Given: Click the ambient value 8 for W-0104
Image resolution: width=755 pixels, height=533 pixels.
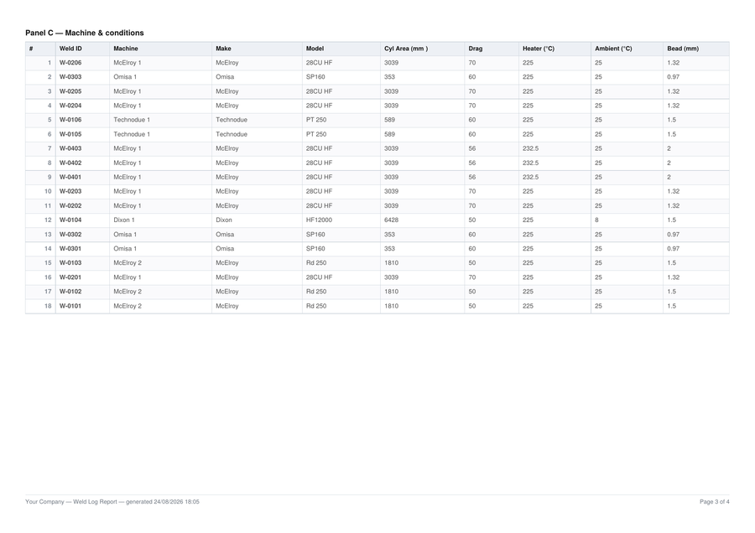Looking at the screenshot, I should 596,220.
